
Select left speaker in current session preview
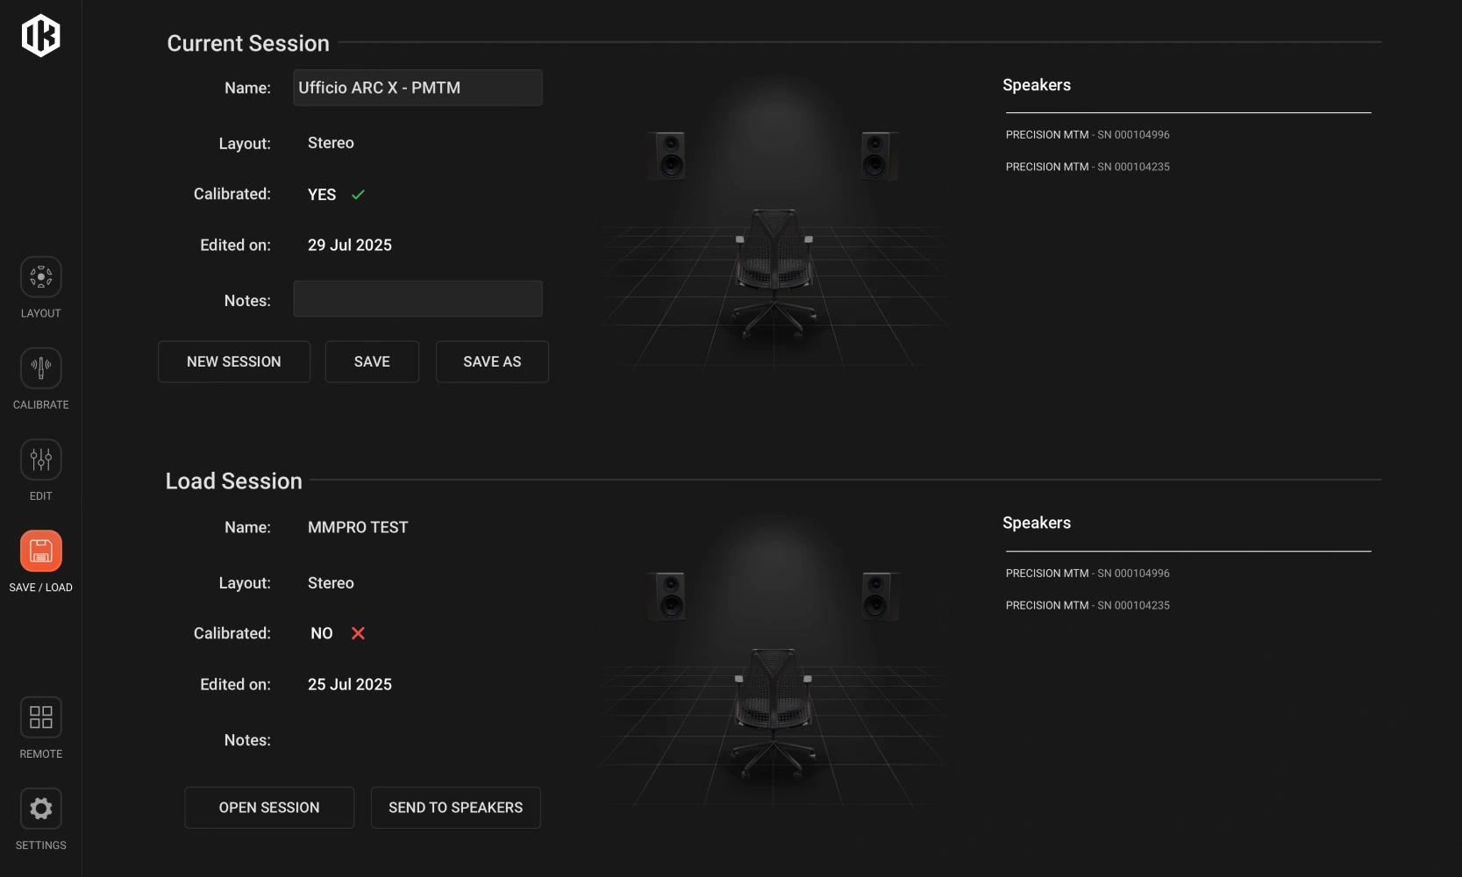point(669,155)
